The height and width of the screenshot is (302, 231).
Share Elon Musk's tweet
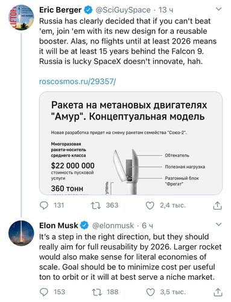coord(218,292)
